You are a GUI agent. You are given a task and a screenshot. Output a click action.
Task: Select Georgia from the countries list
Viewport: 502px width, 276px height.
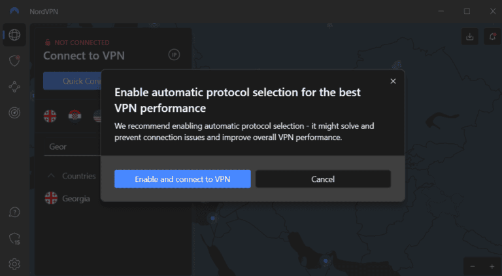pos(76,198)
